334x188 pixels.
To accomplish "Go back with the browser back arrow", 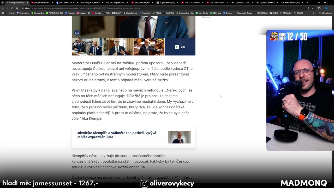I will [x=3, y=8].
